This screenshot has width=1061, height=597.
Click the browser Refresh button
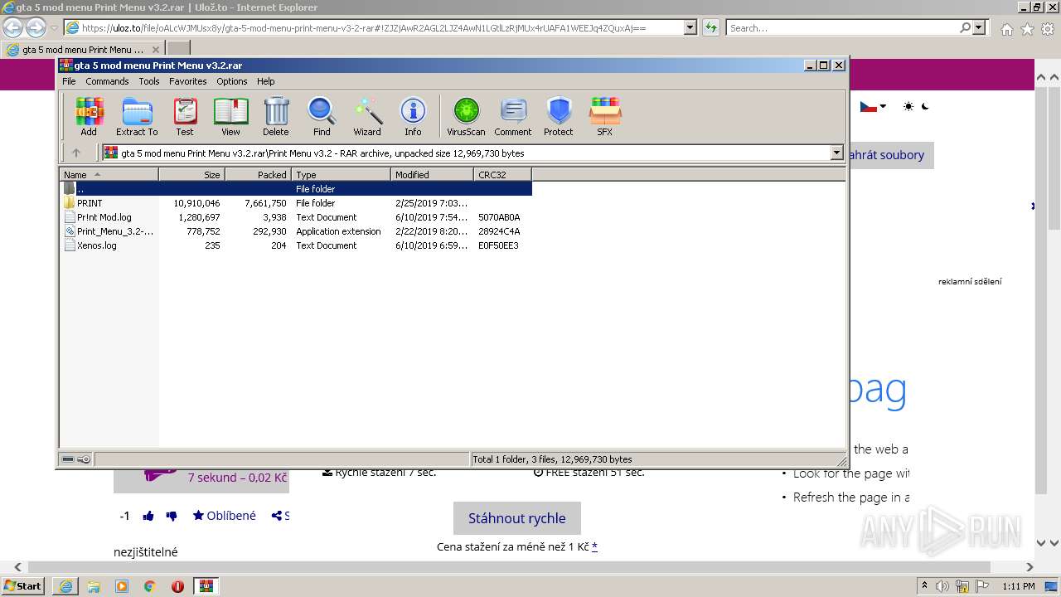click(x=711, y=27)
